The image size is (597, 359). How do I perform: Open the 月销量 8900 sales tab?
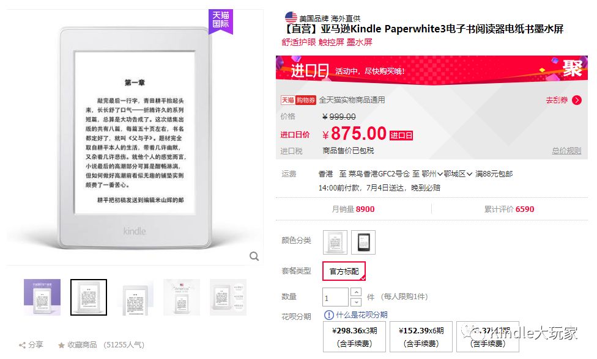coord(353,209)
